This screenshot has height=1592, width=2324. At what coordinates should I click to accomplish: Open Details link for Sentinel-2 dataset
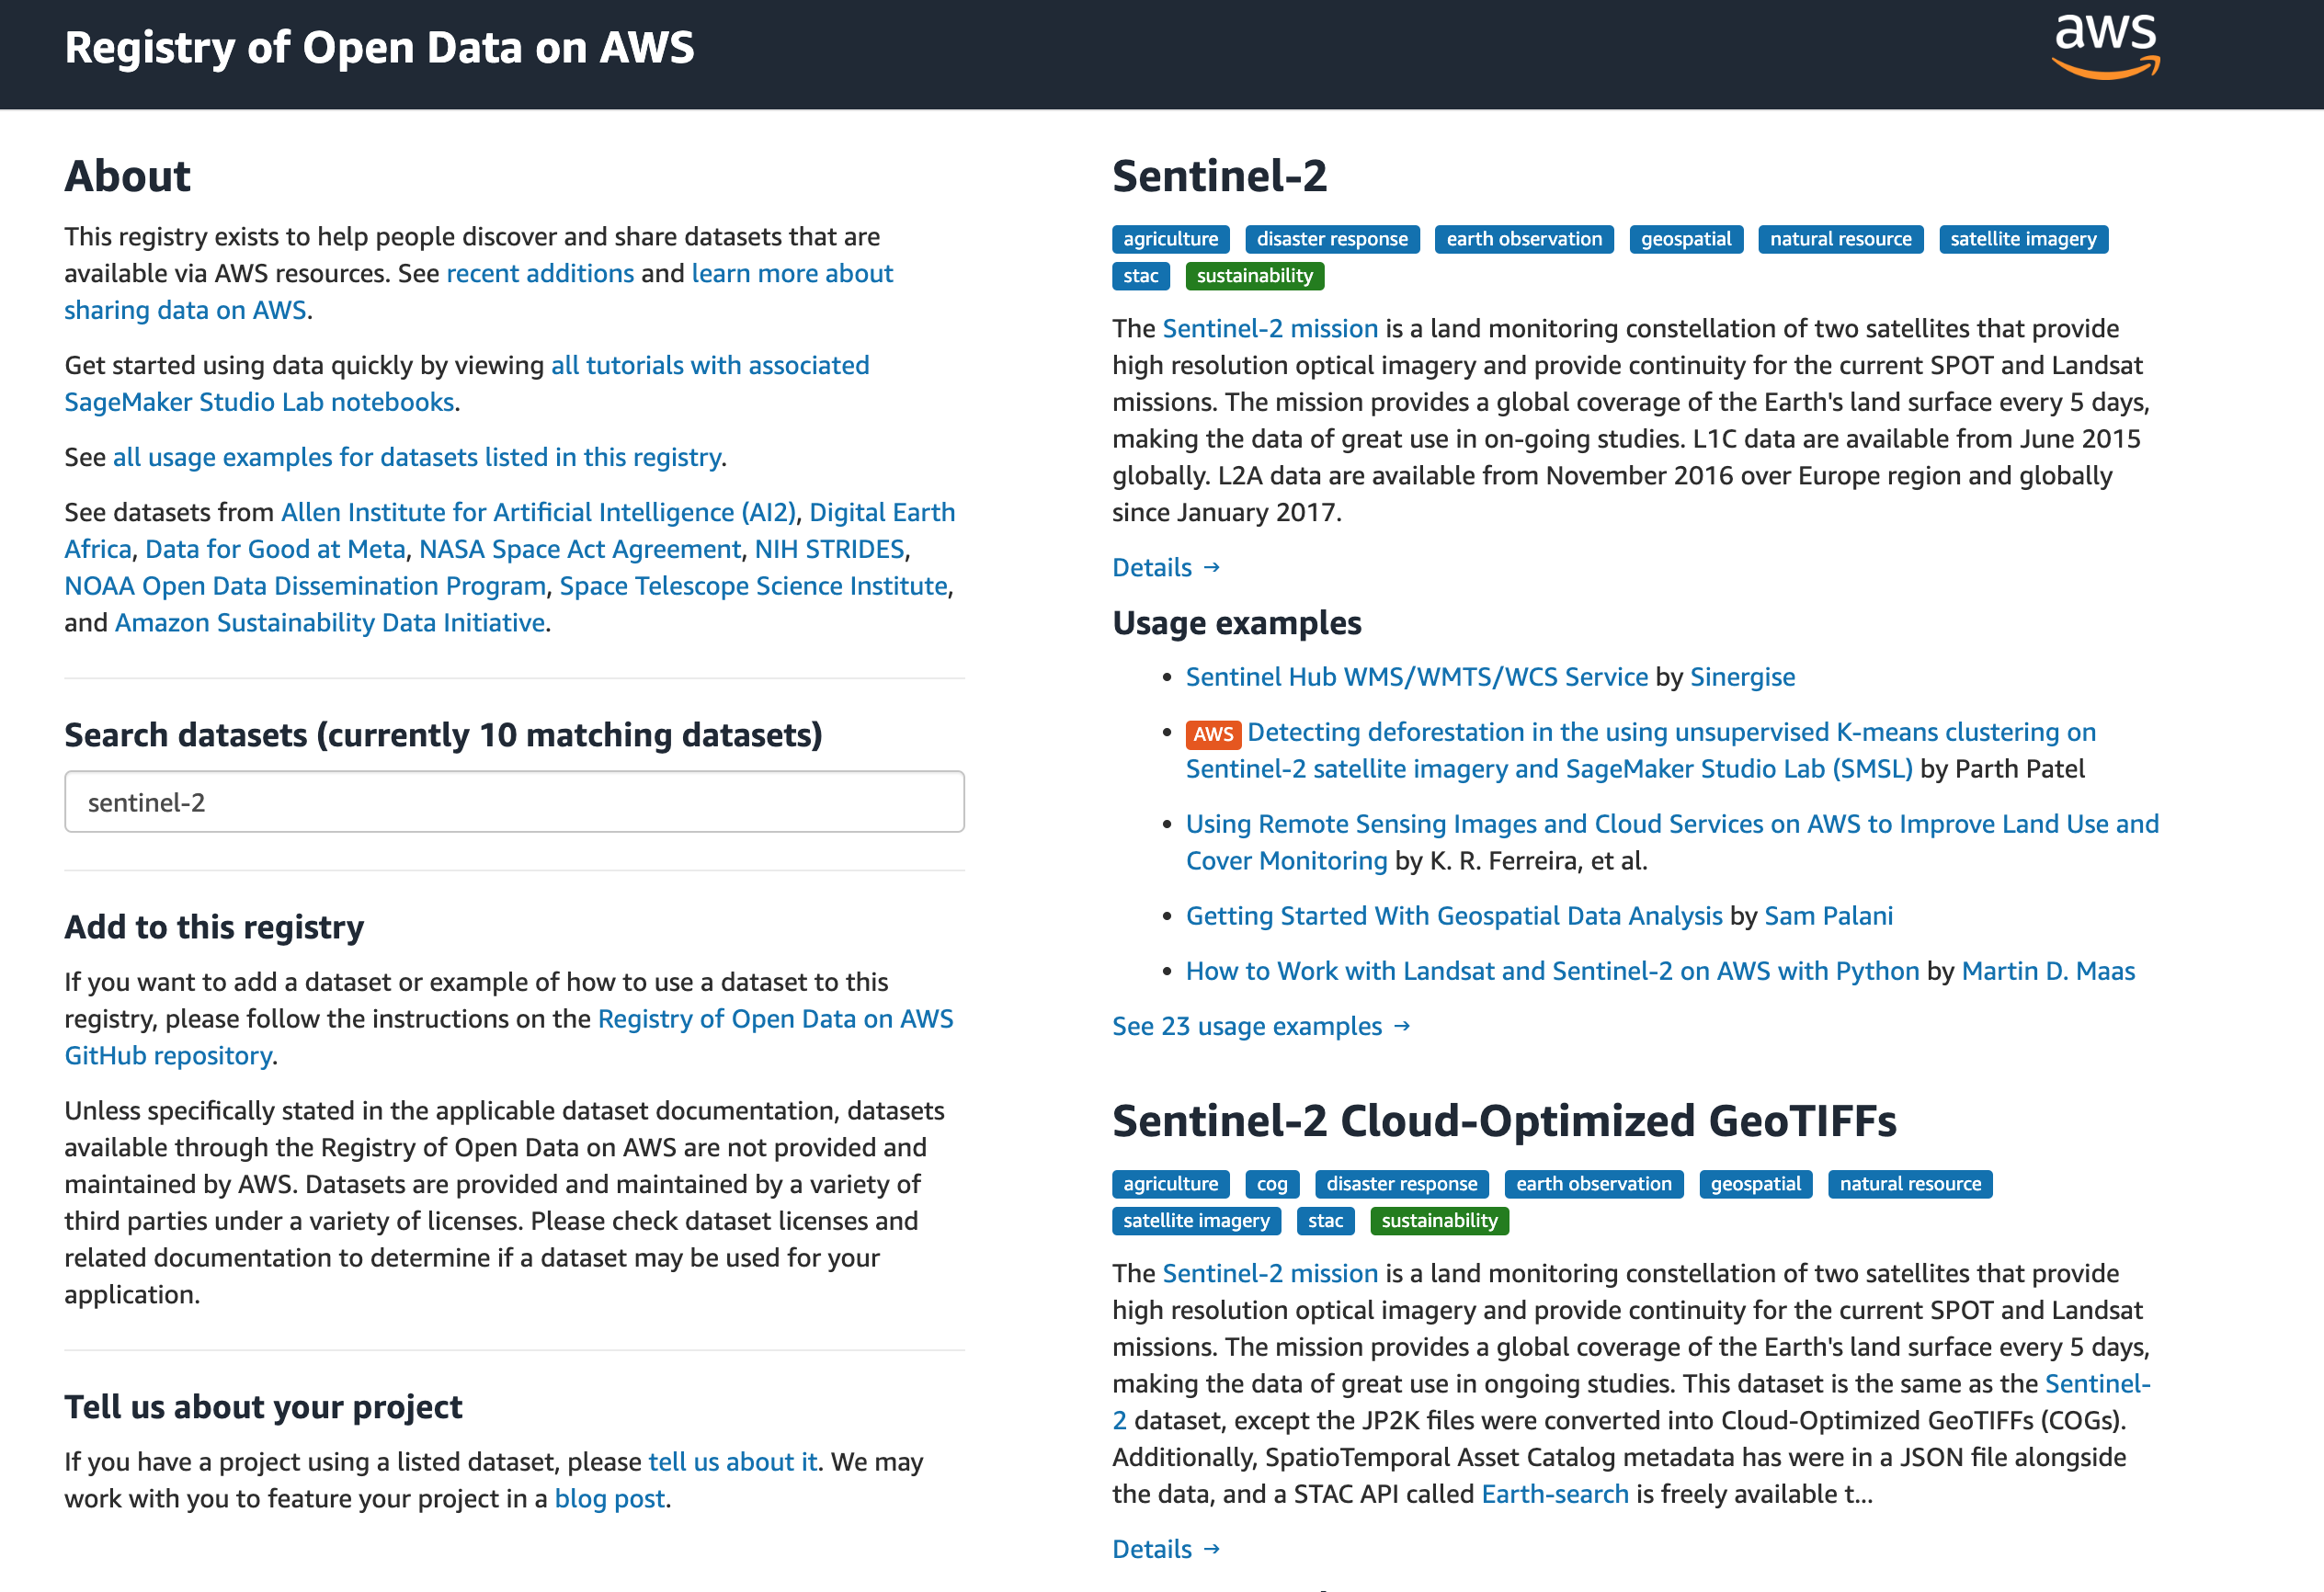pyautogui.click(x=1165, y=568)
